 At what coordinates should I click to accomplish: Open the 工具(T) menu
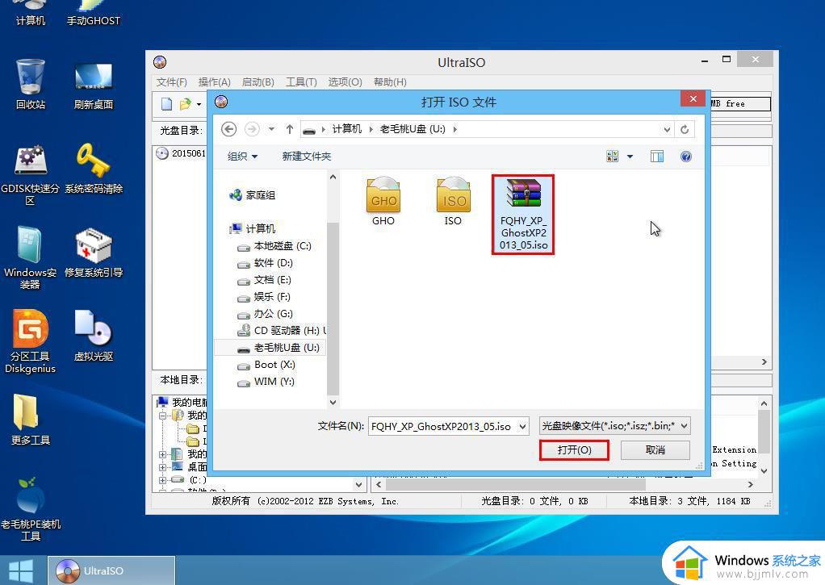[x=301, y=82]
